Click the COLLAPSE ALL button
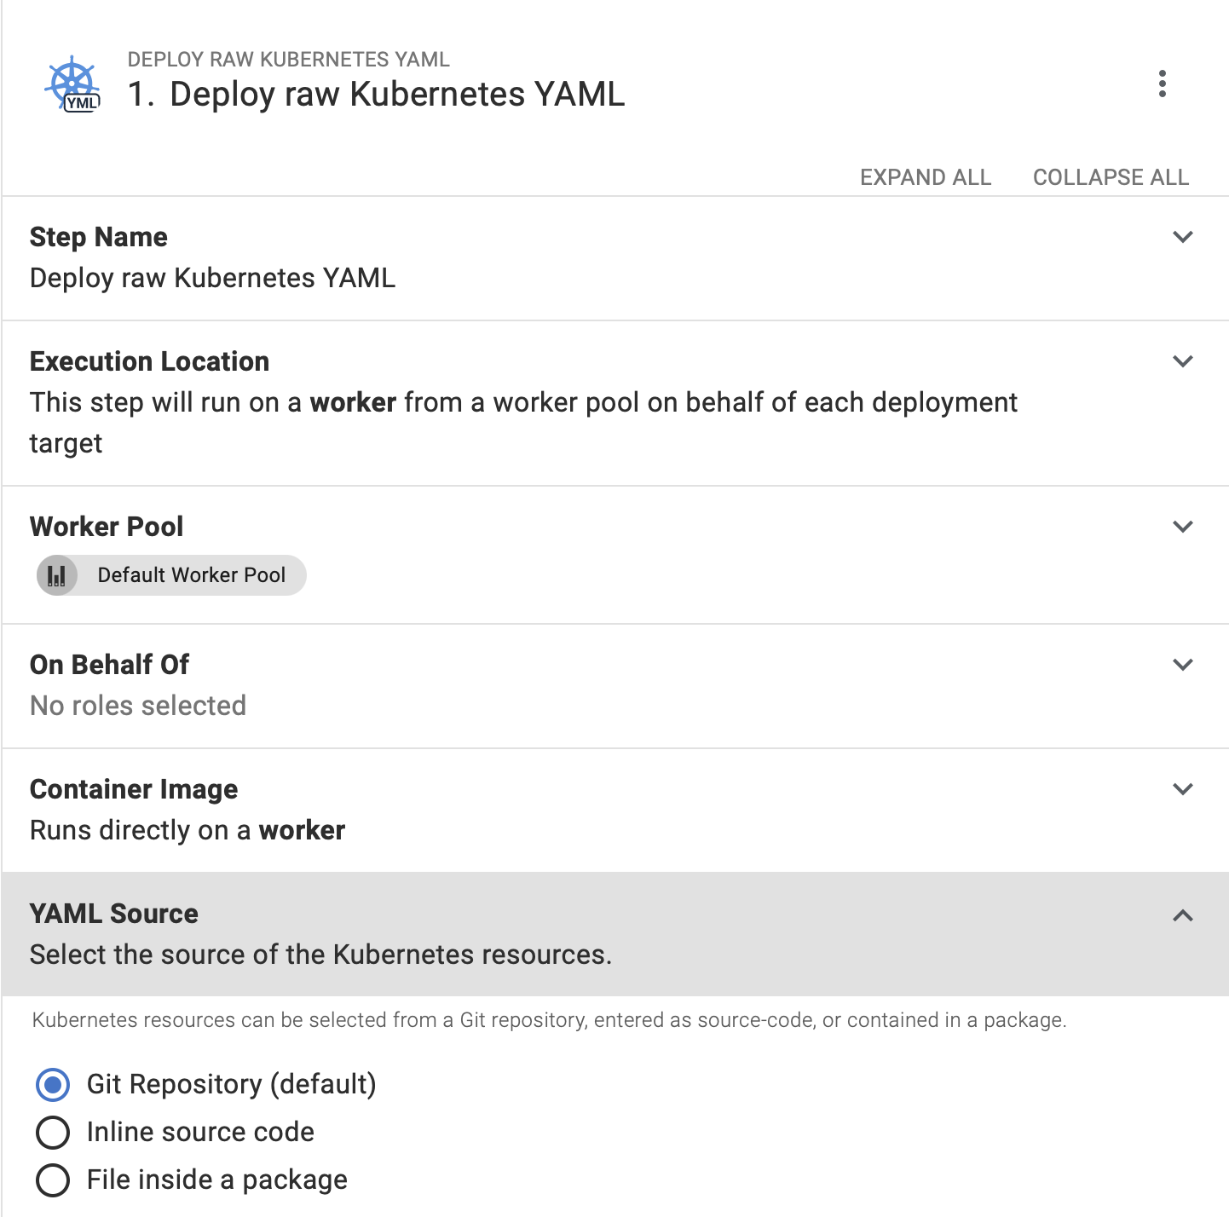Screen dimensions: 1229x1217 [1111, 177]
